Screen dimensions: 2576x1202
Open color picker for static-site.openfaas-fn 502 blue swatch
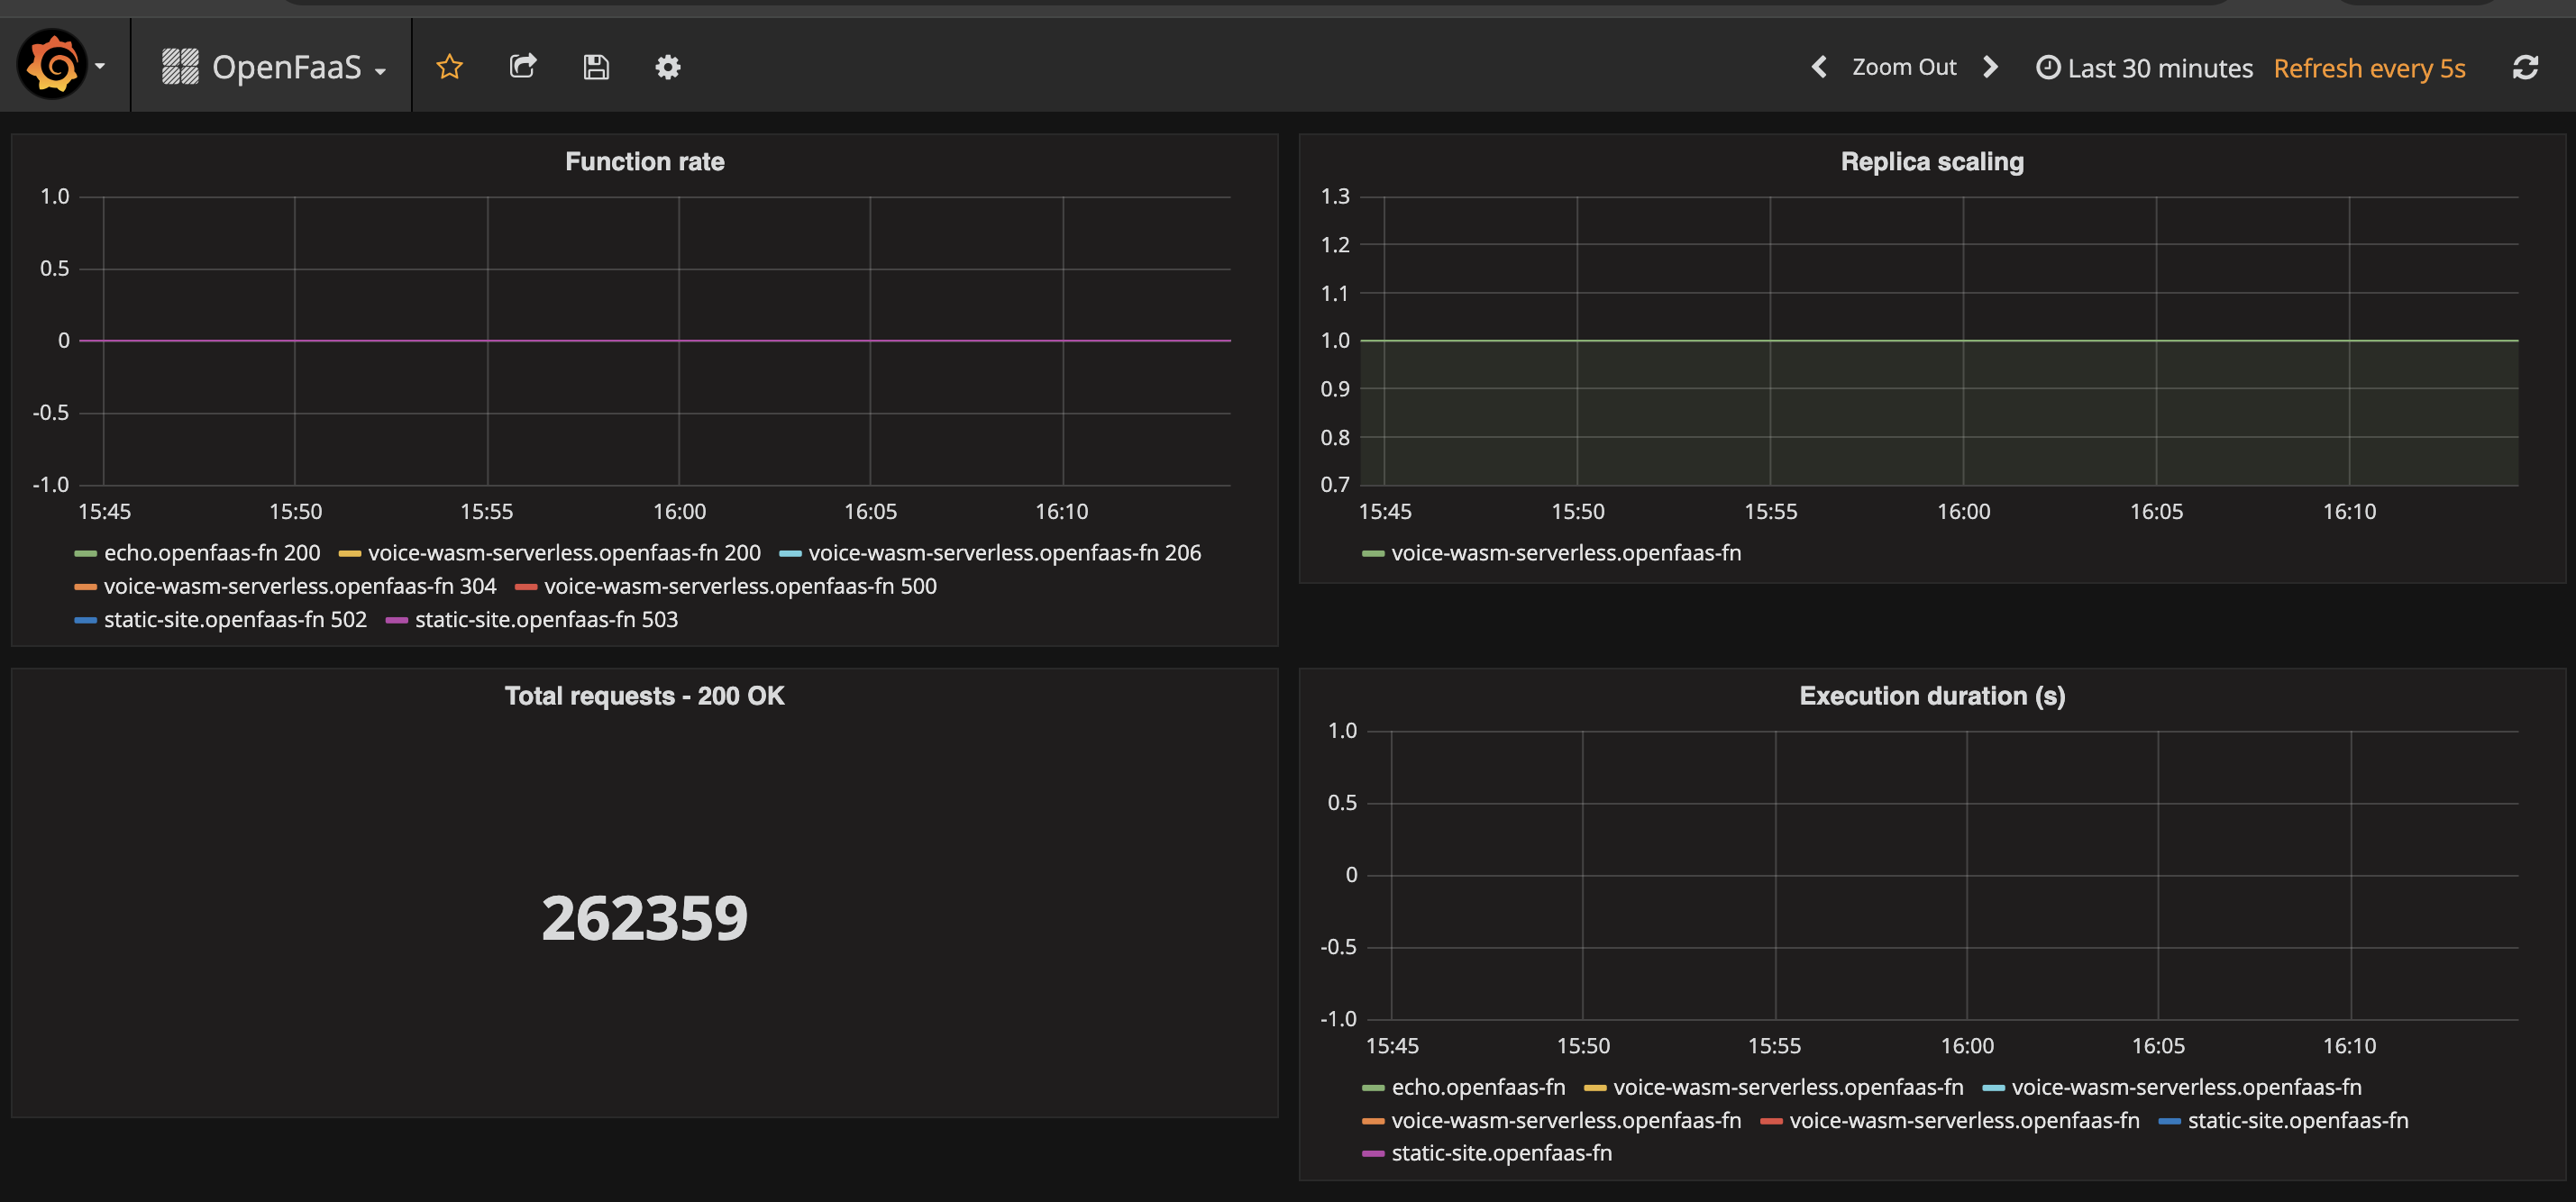(x=86, y=621)
